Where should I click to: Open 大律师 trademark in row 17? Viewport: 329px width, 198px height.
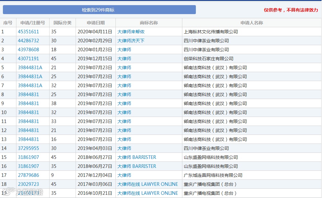point(124,176)
